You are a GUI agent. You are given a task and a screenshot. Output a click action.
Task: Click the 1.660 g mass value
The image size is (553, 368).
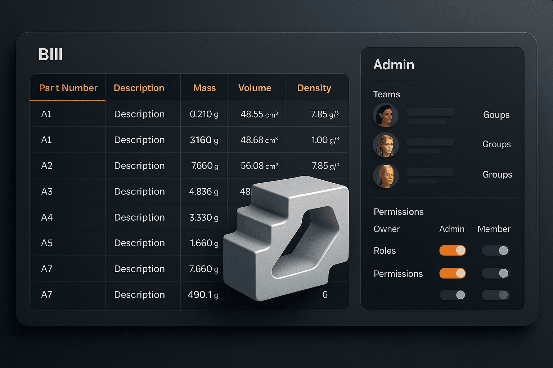tap(204, 243)
